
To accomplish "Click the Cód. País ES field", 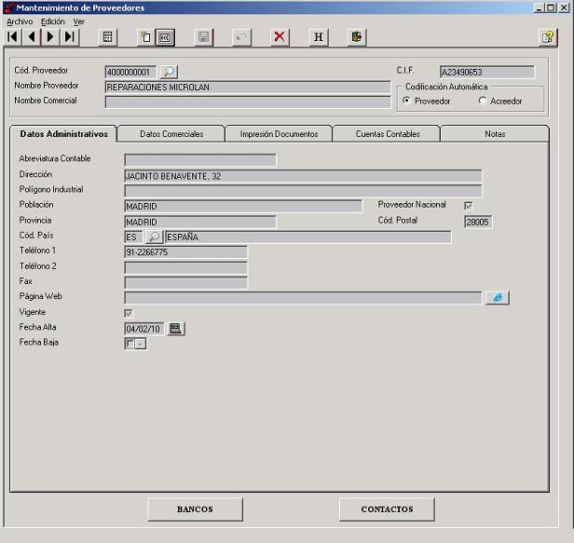I will coord(133,238).
